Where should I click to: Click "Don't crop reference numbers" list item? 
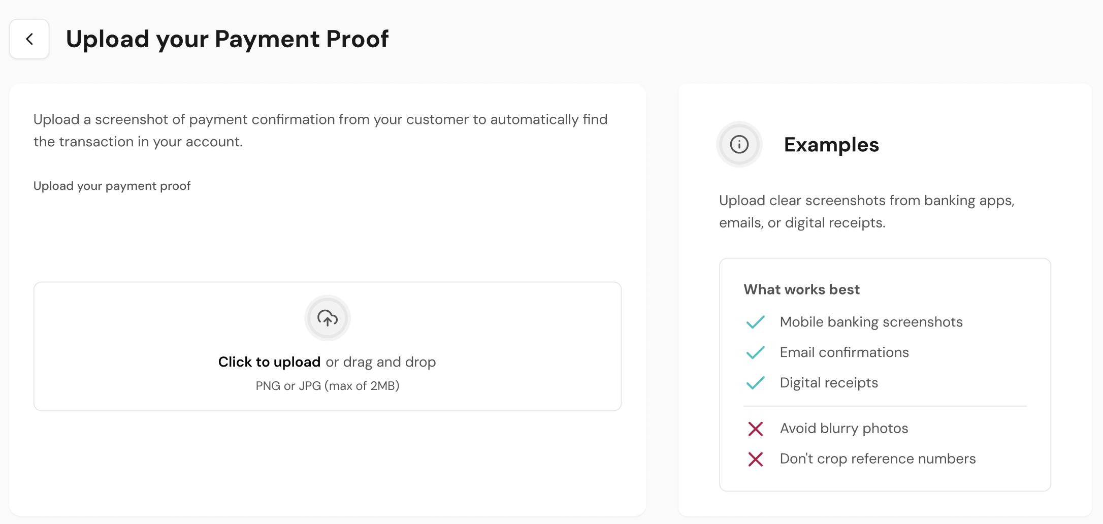[878, 459]
